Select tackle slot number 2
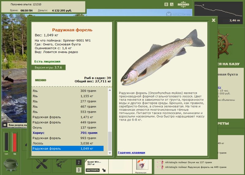The width and height of the screenshot is (245, 175). (x=79, y=162)
